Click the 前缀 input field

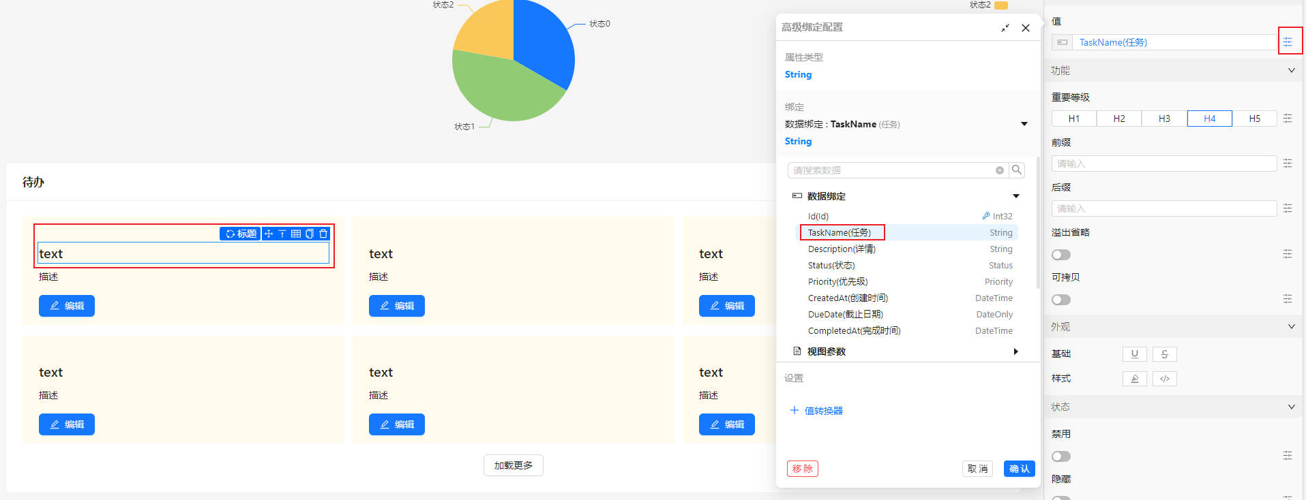[x=1163, y=163]
